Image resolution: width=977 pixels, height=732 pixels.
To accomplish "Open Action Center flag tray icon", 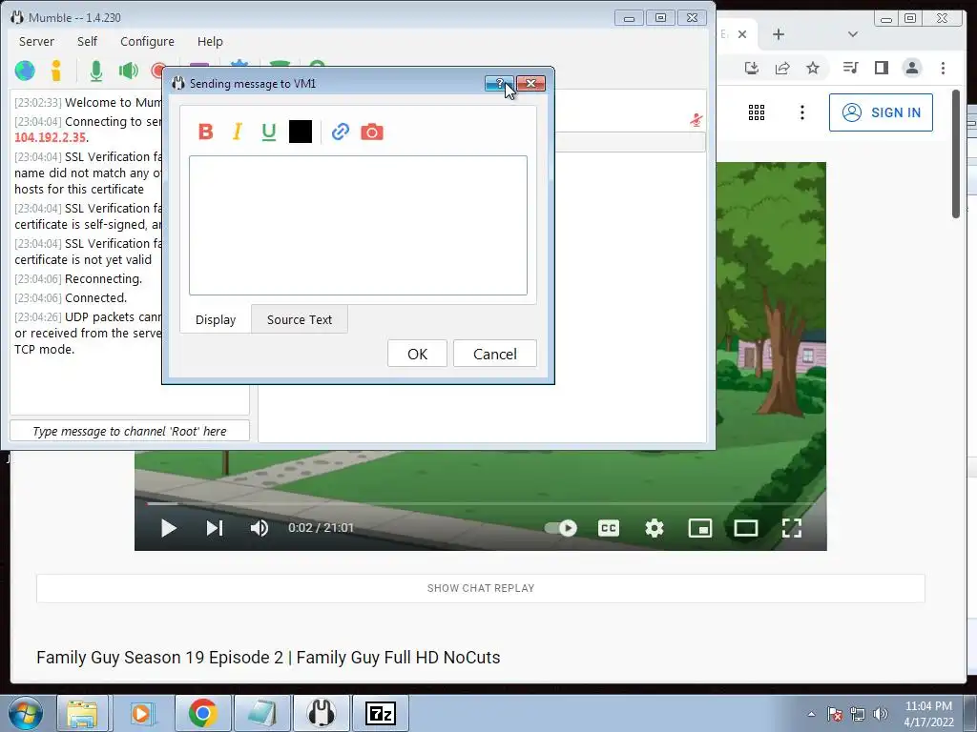I will pos(835,714).
